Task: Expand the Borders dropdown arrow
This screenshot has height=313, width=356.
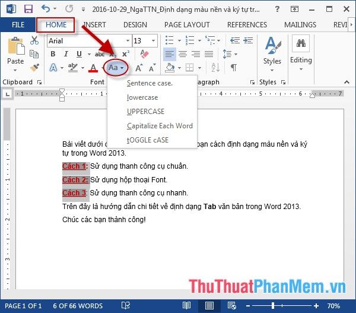Action: 199,68
